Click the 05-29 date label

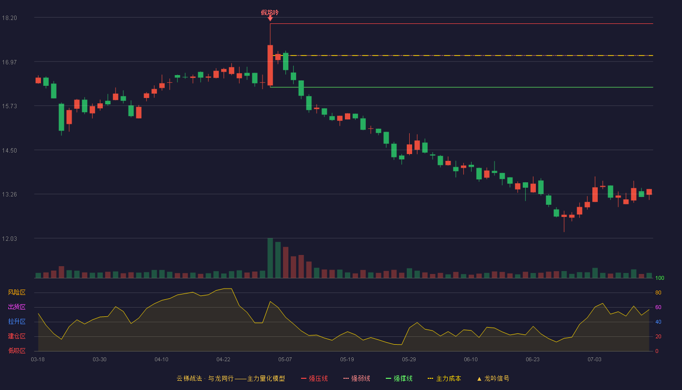(x=409, y=359)
